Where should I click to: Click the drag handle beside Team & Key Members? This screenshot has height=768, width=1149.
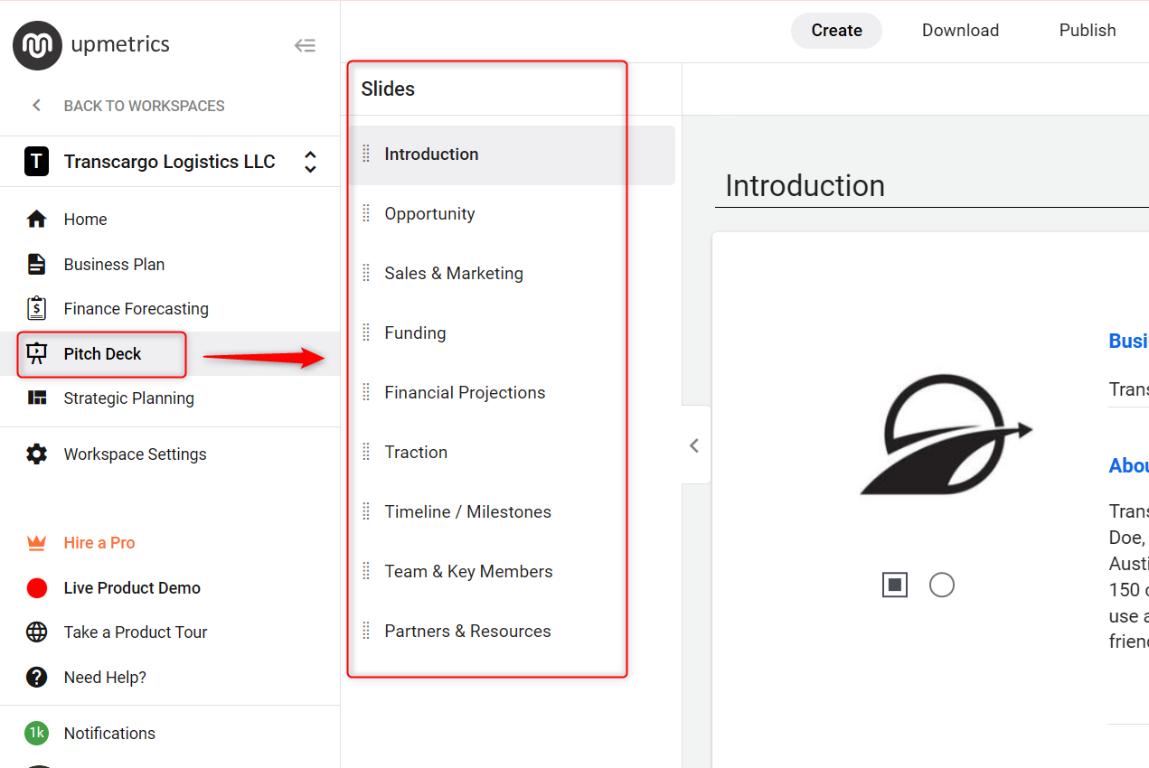coord(366,571)
